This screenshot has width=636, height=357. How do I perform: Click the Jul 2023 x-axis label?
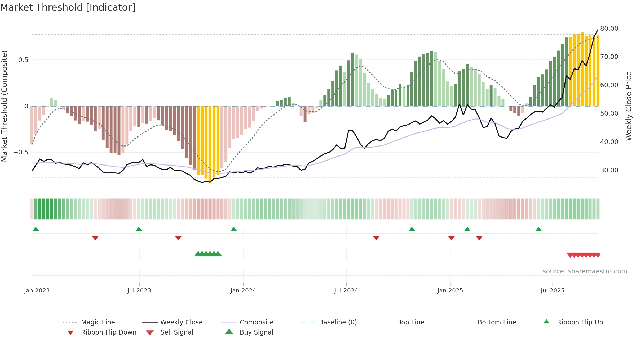139,290
